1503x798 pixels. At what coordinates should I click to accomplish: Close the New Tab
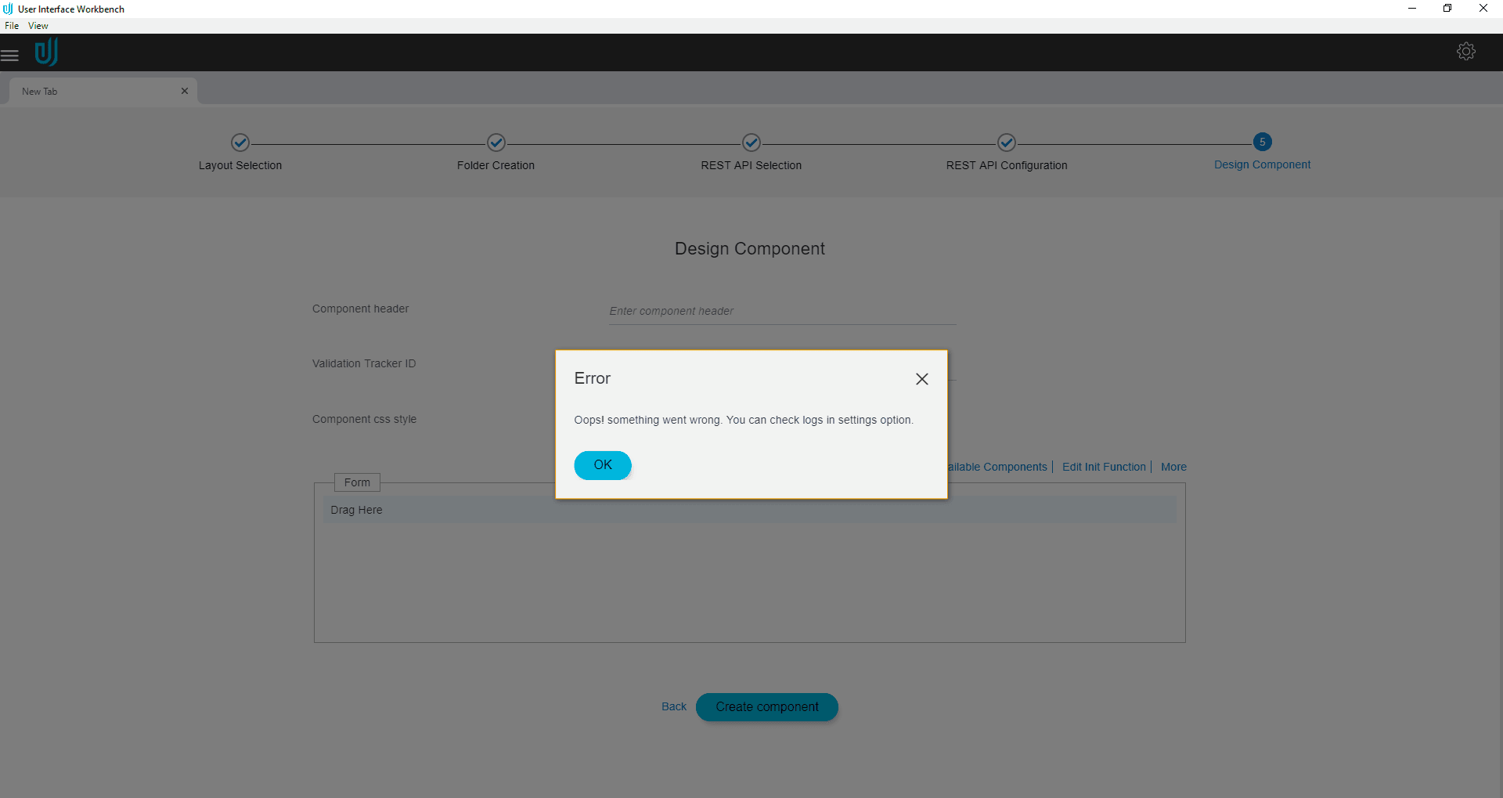pyautogui.click(x=185, y=91)
